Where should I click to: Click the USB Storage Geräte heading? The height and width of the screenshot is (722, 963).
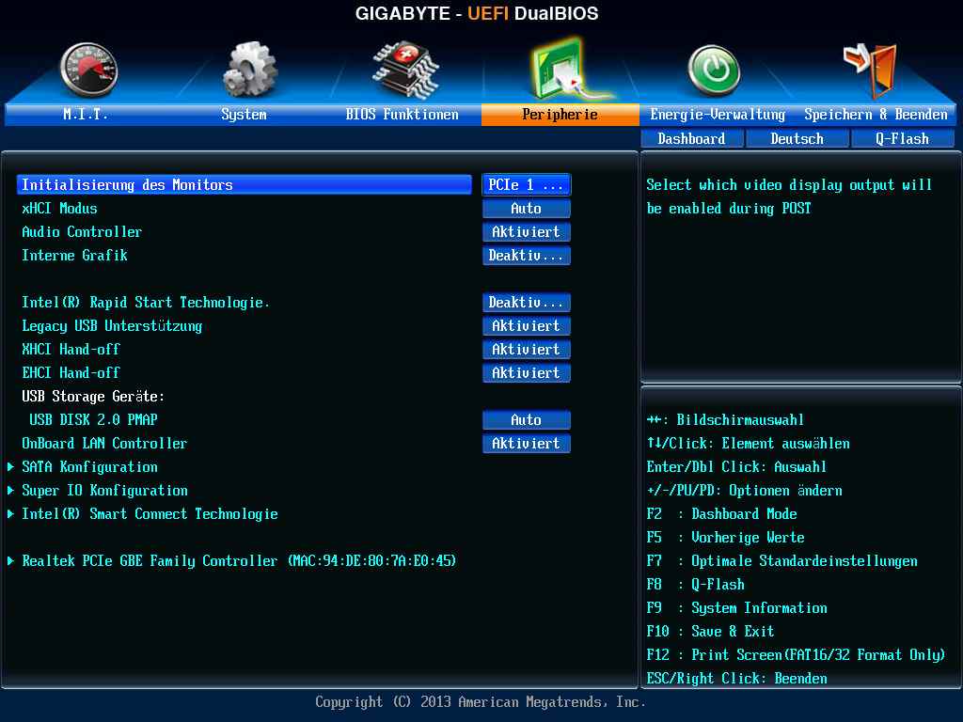pos(93,397)
